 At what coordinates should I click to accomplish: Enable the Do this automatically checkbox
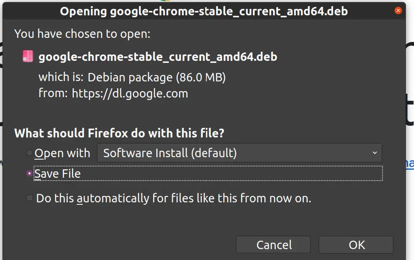[29, 198]
